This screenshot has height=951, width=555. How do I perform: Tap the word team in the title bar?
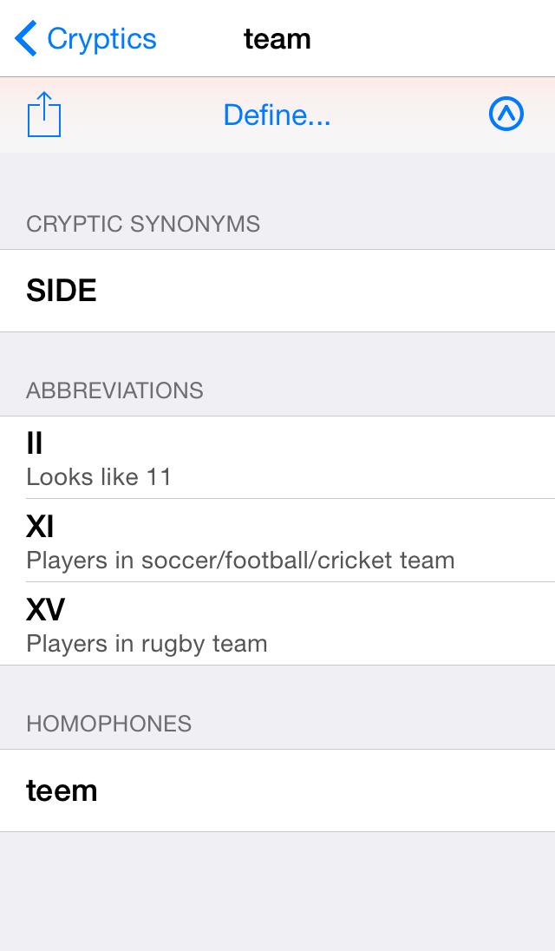pos(277,38)
